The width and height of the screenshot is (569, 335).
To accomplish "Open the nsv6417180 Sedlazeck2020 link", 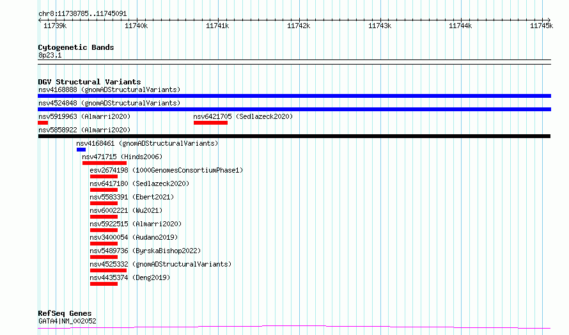I will 139,183.
